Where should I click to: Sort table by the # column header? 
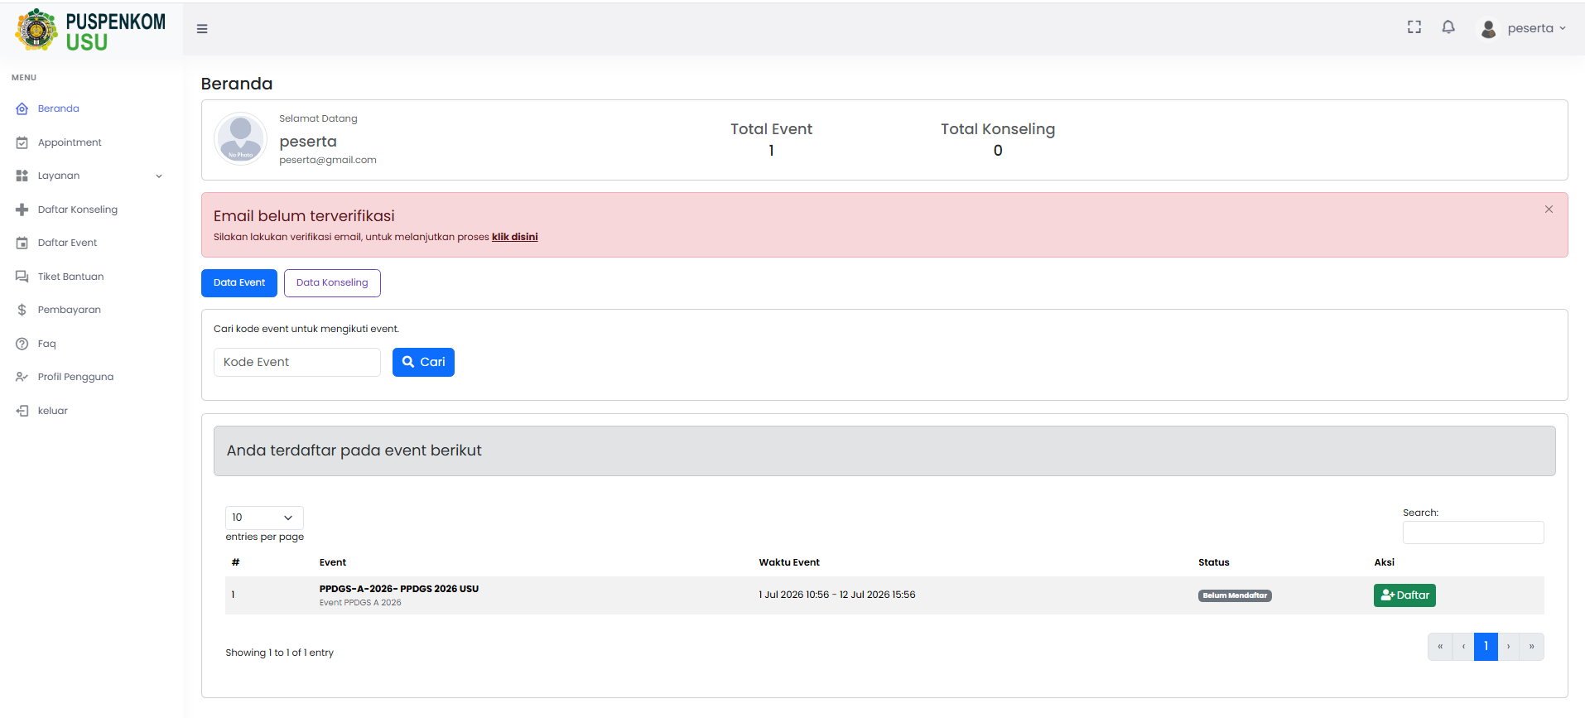(235, 562)
